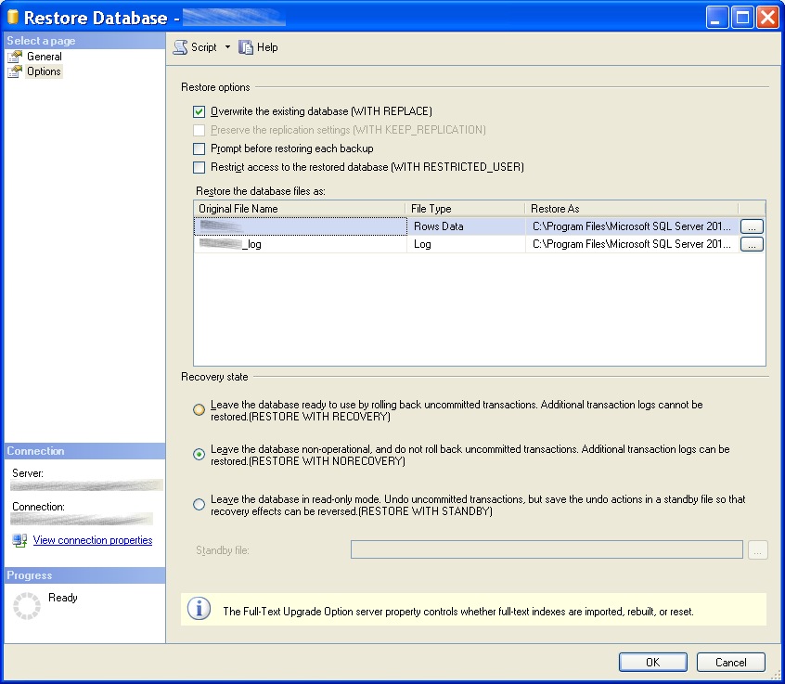Click the Help toolbar label
Viewport: 785px width, 684px height.
coord(267,47)
